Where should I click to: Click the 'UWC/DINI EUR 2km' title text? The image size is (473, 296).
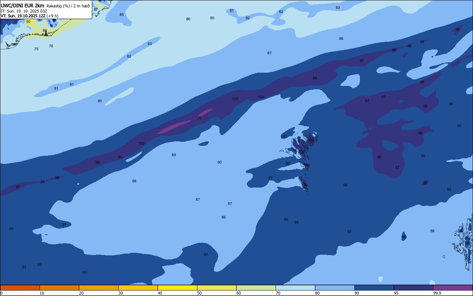click(x=22, y=6)
